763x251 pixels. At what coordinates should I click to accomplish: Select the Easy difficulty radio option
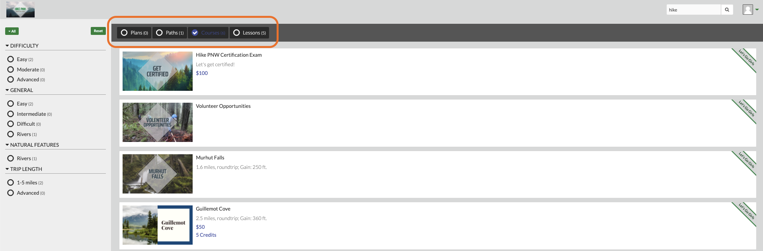click(11, 59)
